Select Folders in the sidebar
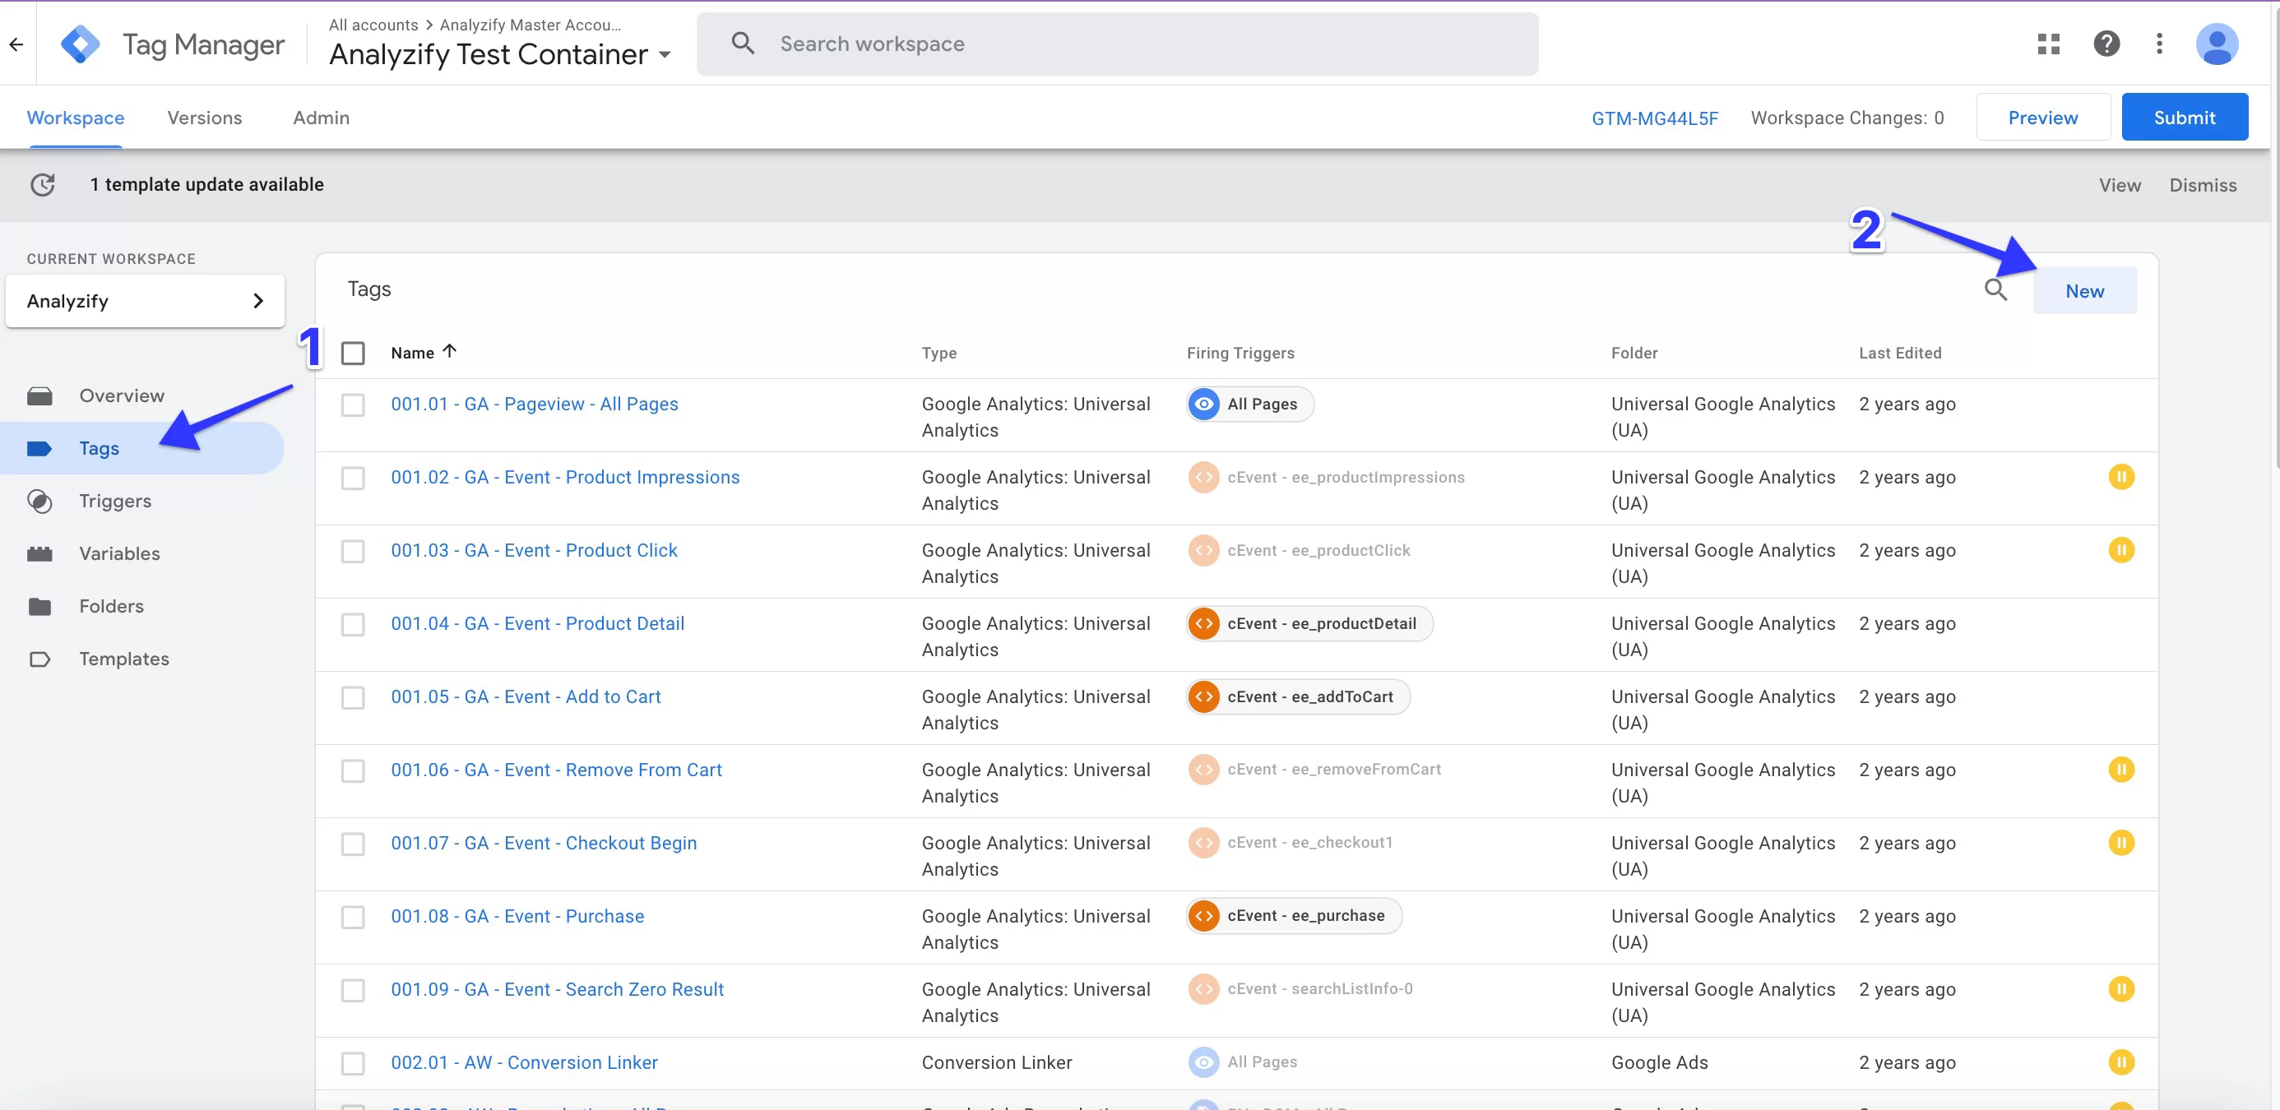This screenshot has height=1110, width=2280. coord(112,607)
